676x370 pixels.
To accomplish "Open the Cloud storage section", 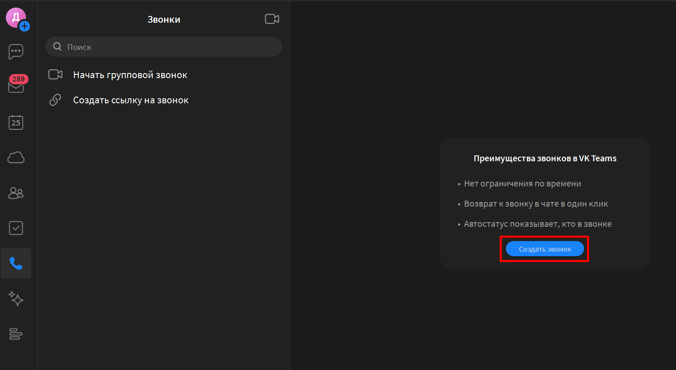I will point(16,157).
